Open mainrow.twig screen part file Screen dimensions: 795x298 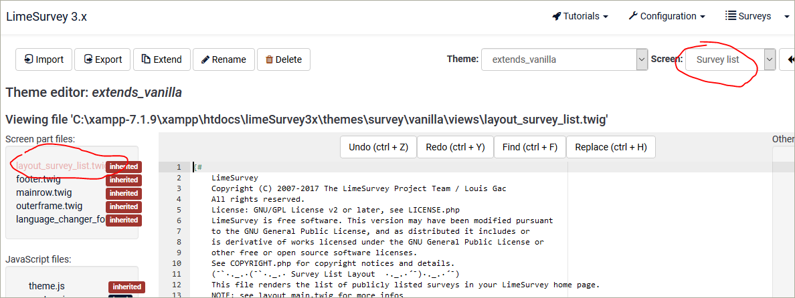point(43,192)
